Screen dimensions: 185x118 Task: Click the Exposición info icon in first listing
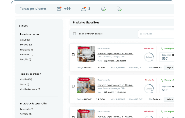pos(173,55)
